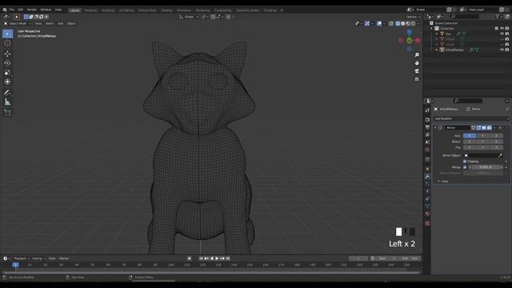Image resolution: width=512 pixels, height=288 pixels.
Task: Open the Options dropdown in viewport header
Action: [413, 17]
